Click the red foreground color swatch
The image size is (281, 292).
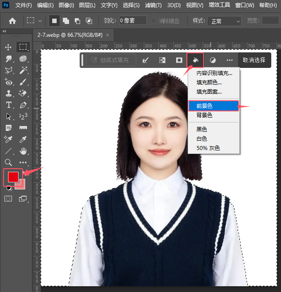(12, 176)
